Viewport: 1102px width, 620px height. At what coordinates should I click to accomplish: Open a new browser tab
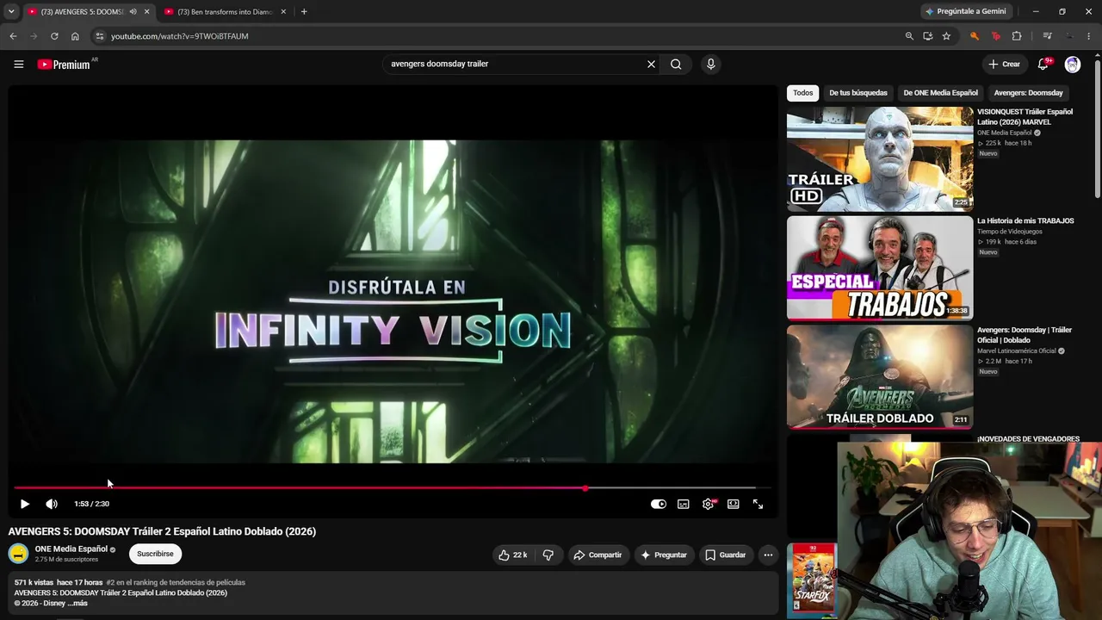tap(304, 12)
